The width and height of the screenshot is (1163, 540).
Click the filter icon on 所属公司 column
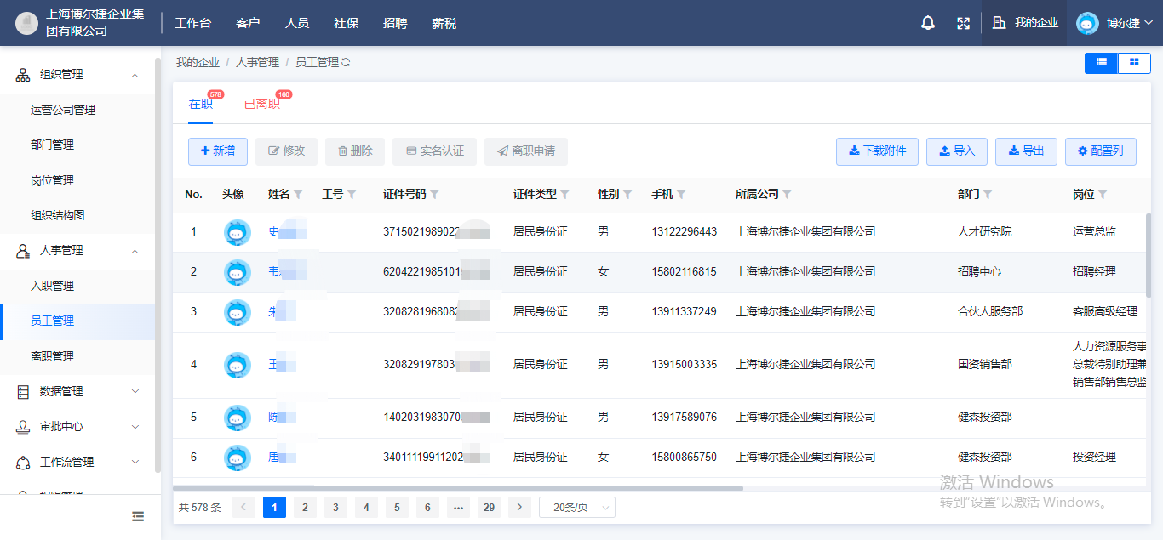coord(787,195)
